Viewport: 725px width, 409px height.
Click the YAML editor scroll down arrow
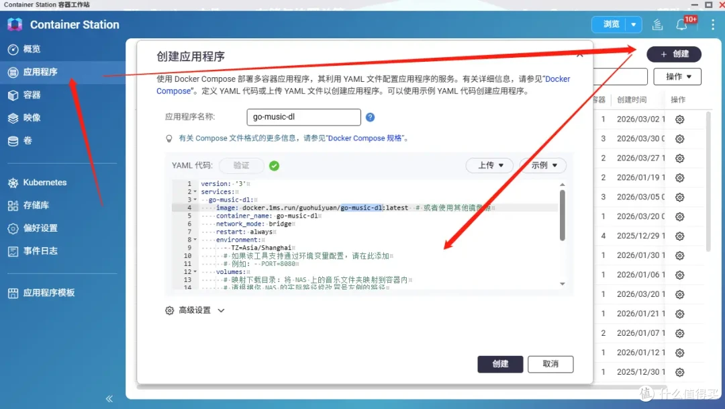click(563, 283)
